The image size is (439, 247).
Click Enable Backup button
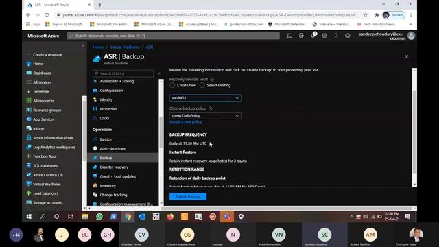[188, 197]
